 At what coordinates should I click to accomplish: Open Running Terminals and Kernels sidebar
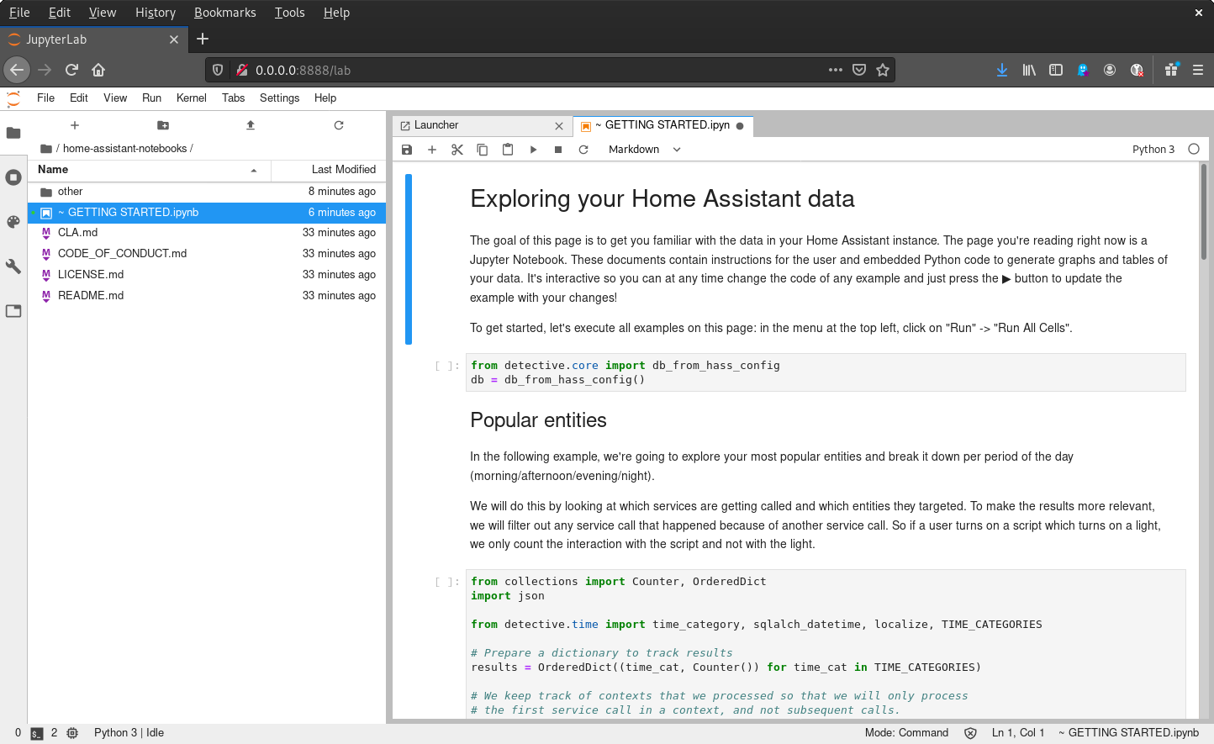tap(13, 177)
